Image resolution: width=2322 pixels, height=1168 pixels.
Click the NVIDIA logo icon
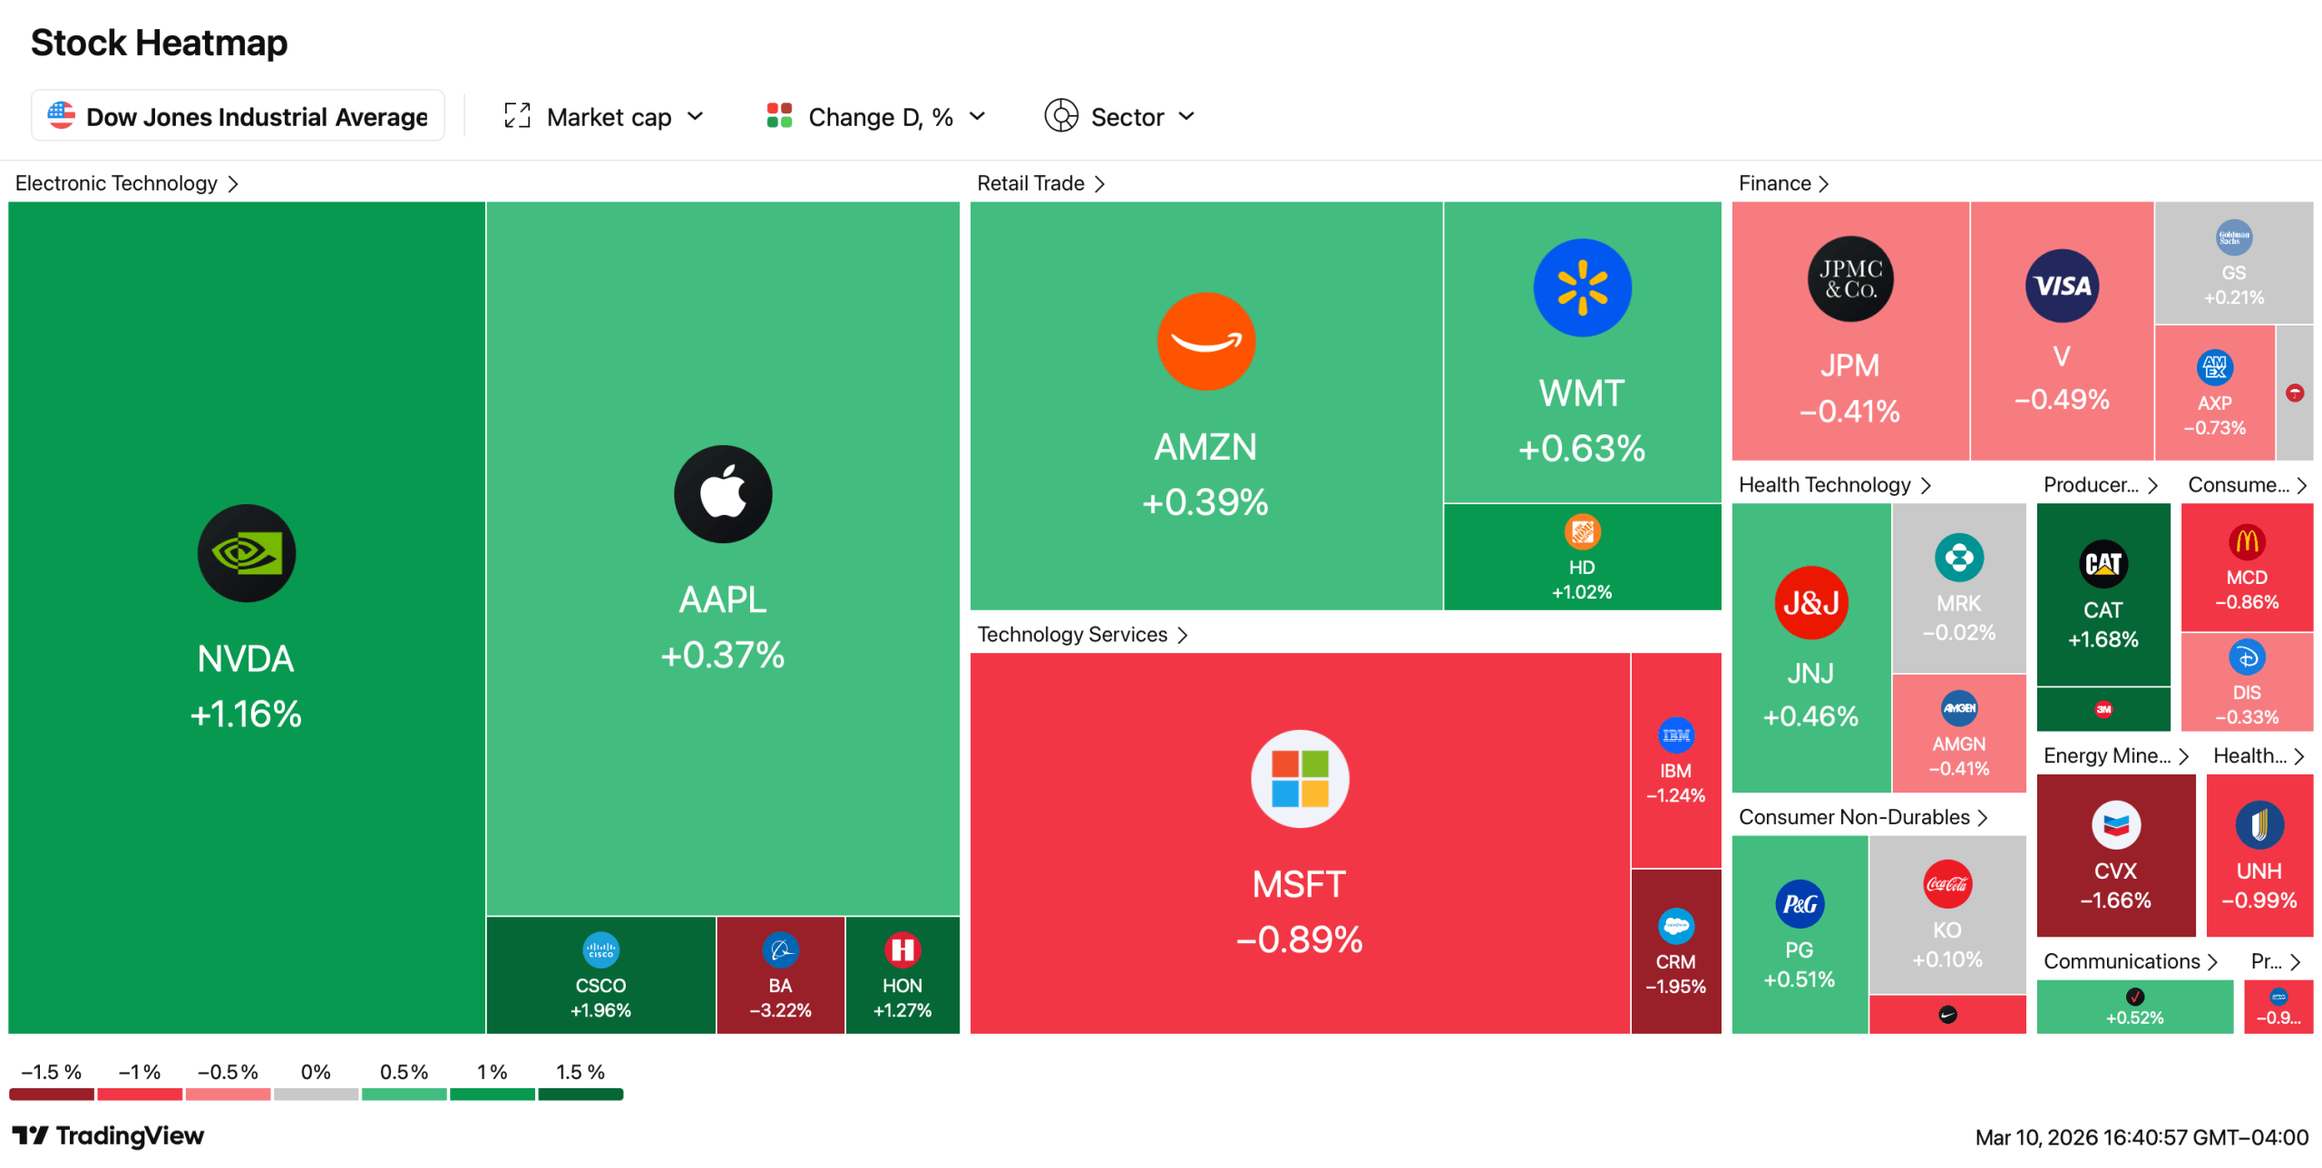246,553
